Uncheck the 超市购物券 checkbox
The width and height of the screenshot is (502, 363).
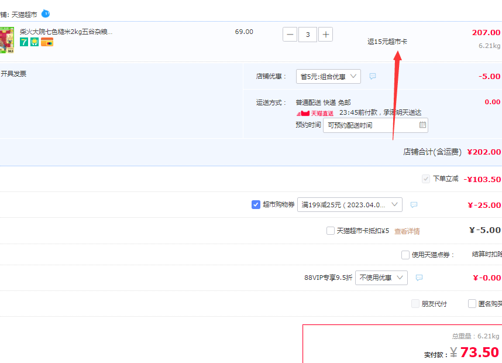[256, 204]
